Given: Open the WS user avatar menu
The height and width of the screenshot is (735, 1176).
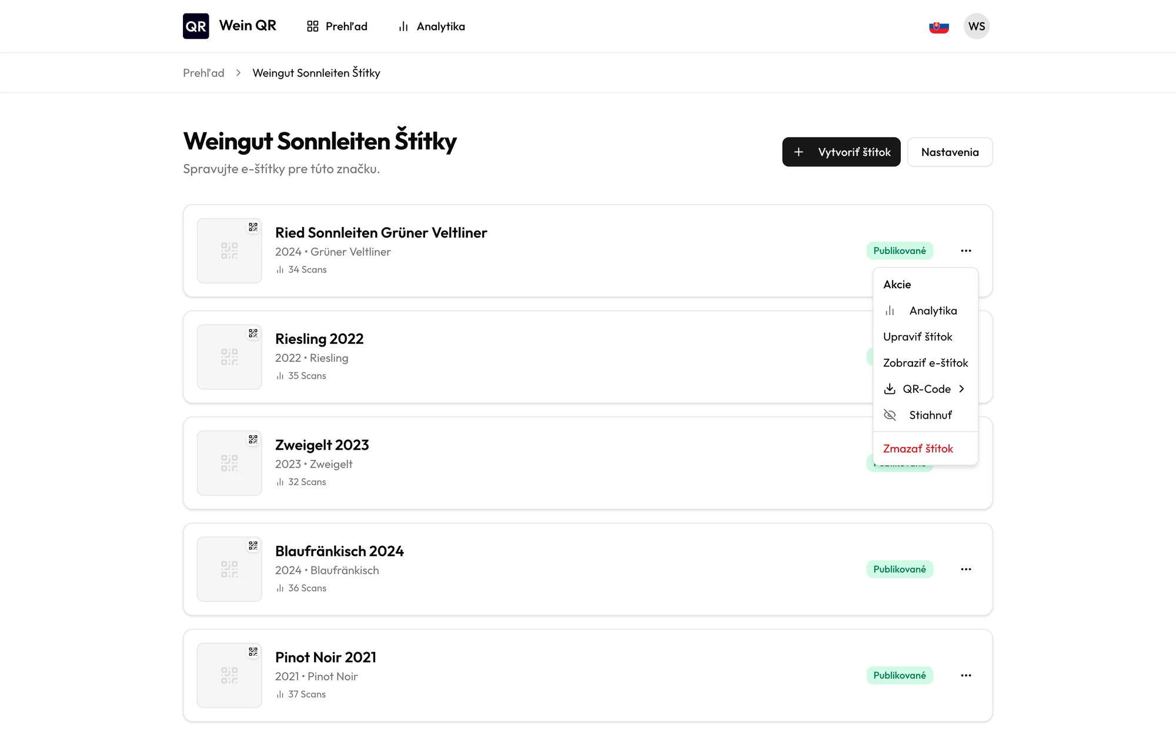Looking at the screenshot, I should 977,26.
